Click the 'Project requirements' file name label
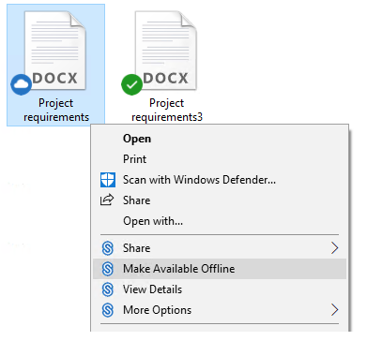 click(x=56, y=110)
